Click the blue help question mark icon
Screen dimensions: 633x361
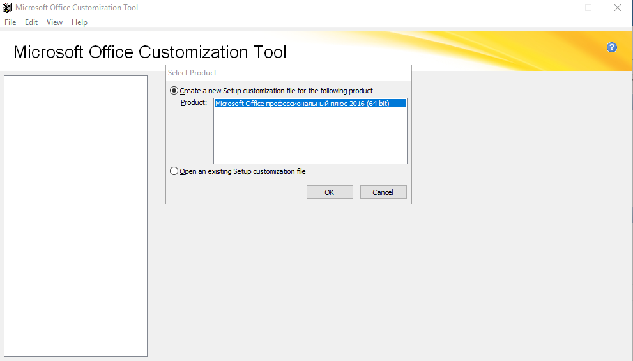click(x=612, y=48)
